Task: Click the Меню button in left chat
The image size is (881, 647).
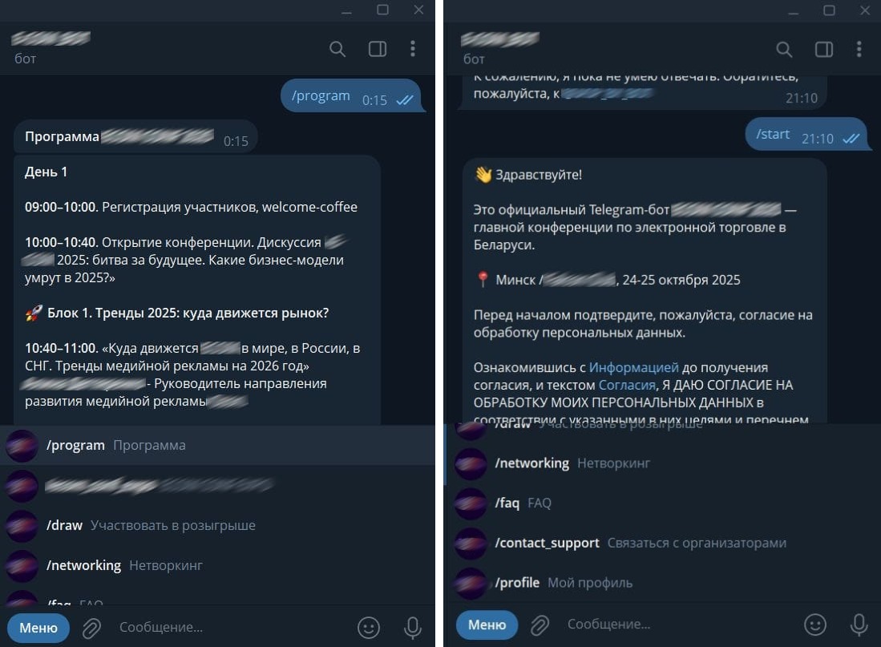Action: point(38,627)
